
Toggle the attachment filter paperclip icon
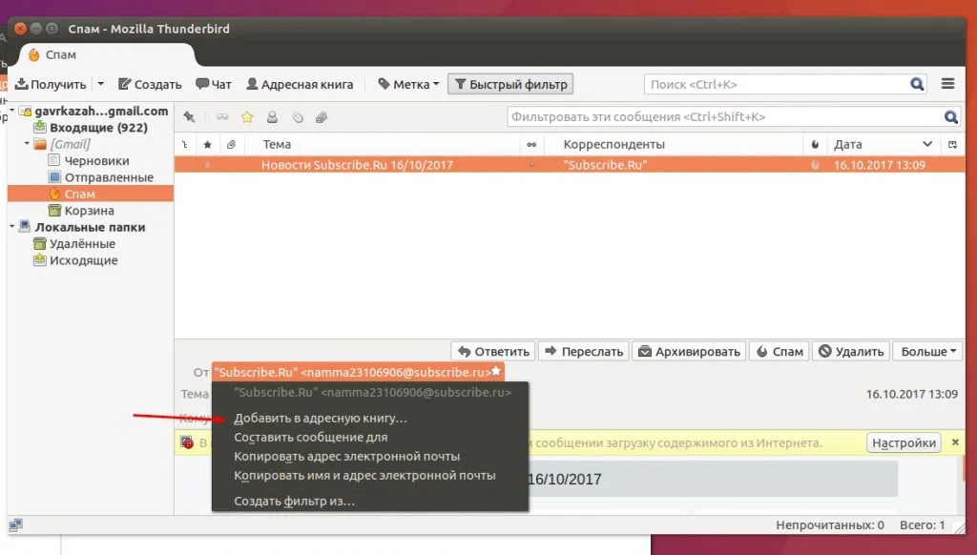322,117
